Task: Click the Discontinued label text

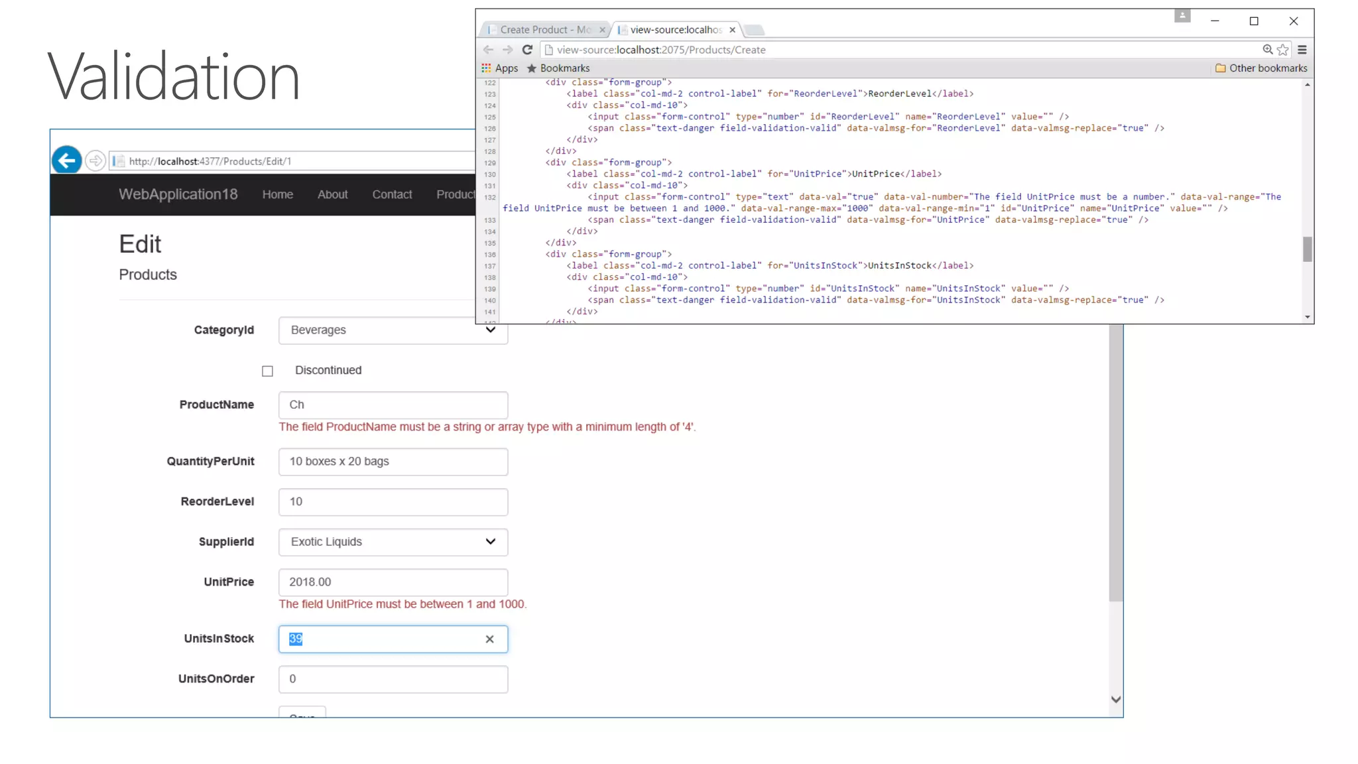Action: (x=328, y=370)
